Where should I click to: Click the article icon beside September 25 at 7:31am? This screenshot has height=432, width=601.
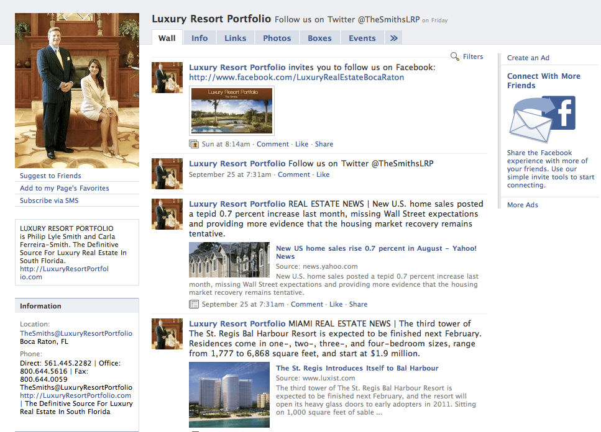194,304
